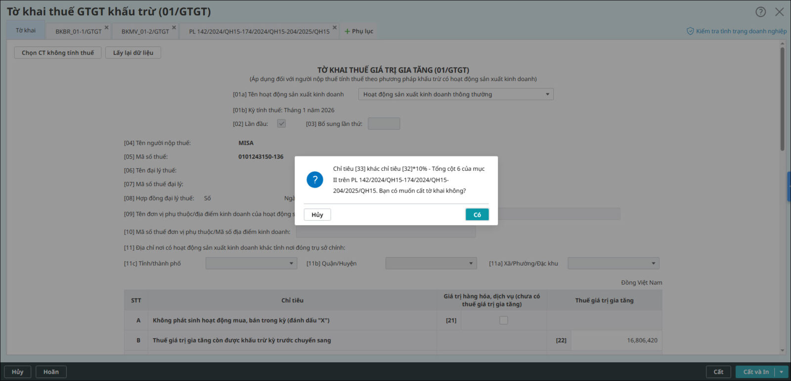
Task: Click the Kiểm tra tình trạng doanh nghiệp link
Action: pyautogui.click(x=741, y=31)
